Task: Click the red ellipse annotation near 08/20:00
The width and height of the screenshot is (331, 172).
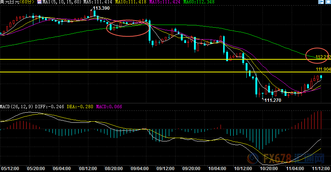Action: tap(128, 28)
